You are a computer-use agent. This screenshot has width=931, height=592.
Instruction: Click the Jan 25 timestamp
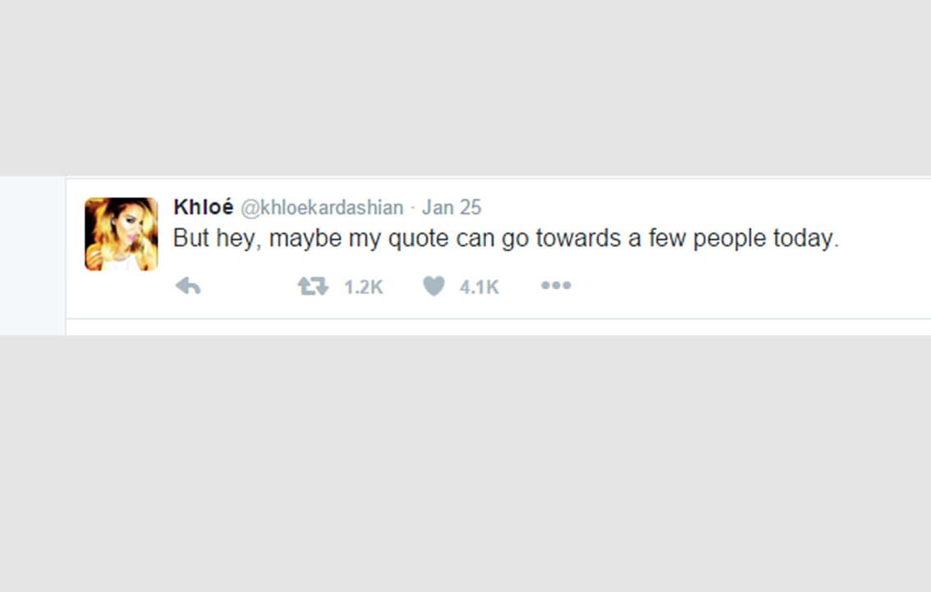(452, 208)
